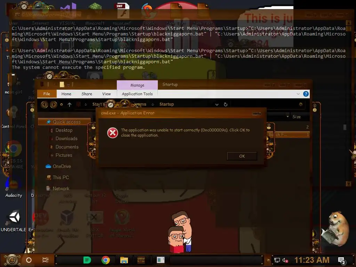Open the Action Center notifications icon
The image size is (356, 267).
[x=342, y=260]
